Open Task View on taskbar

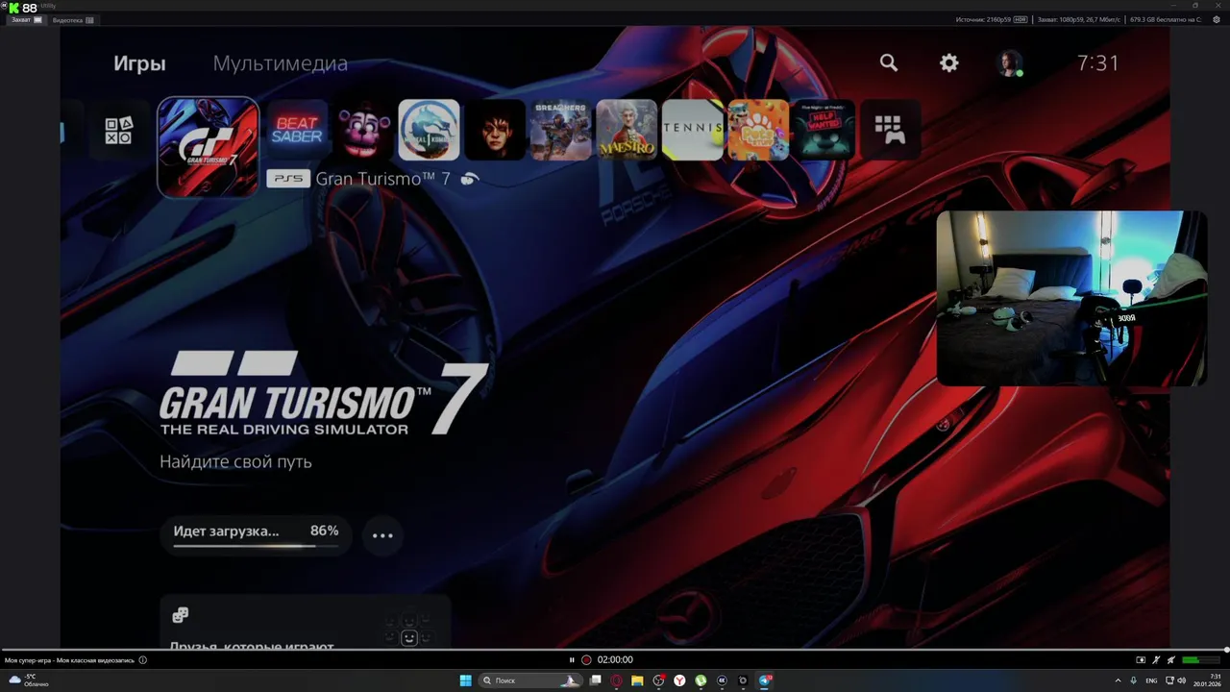point(596,680)
